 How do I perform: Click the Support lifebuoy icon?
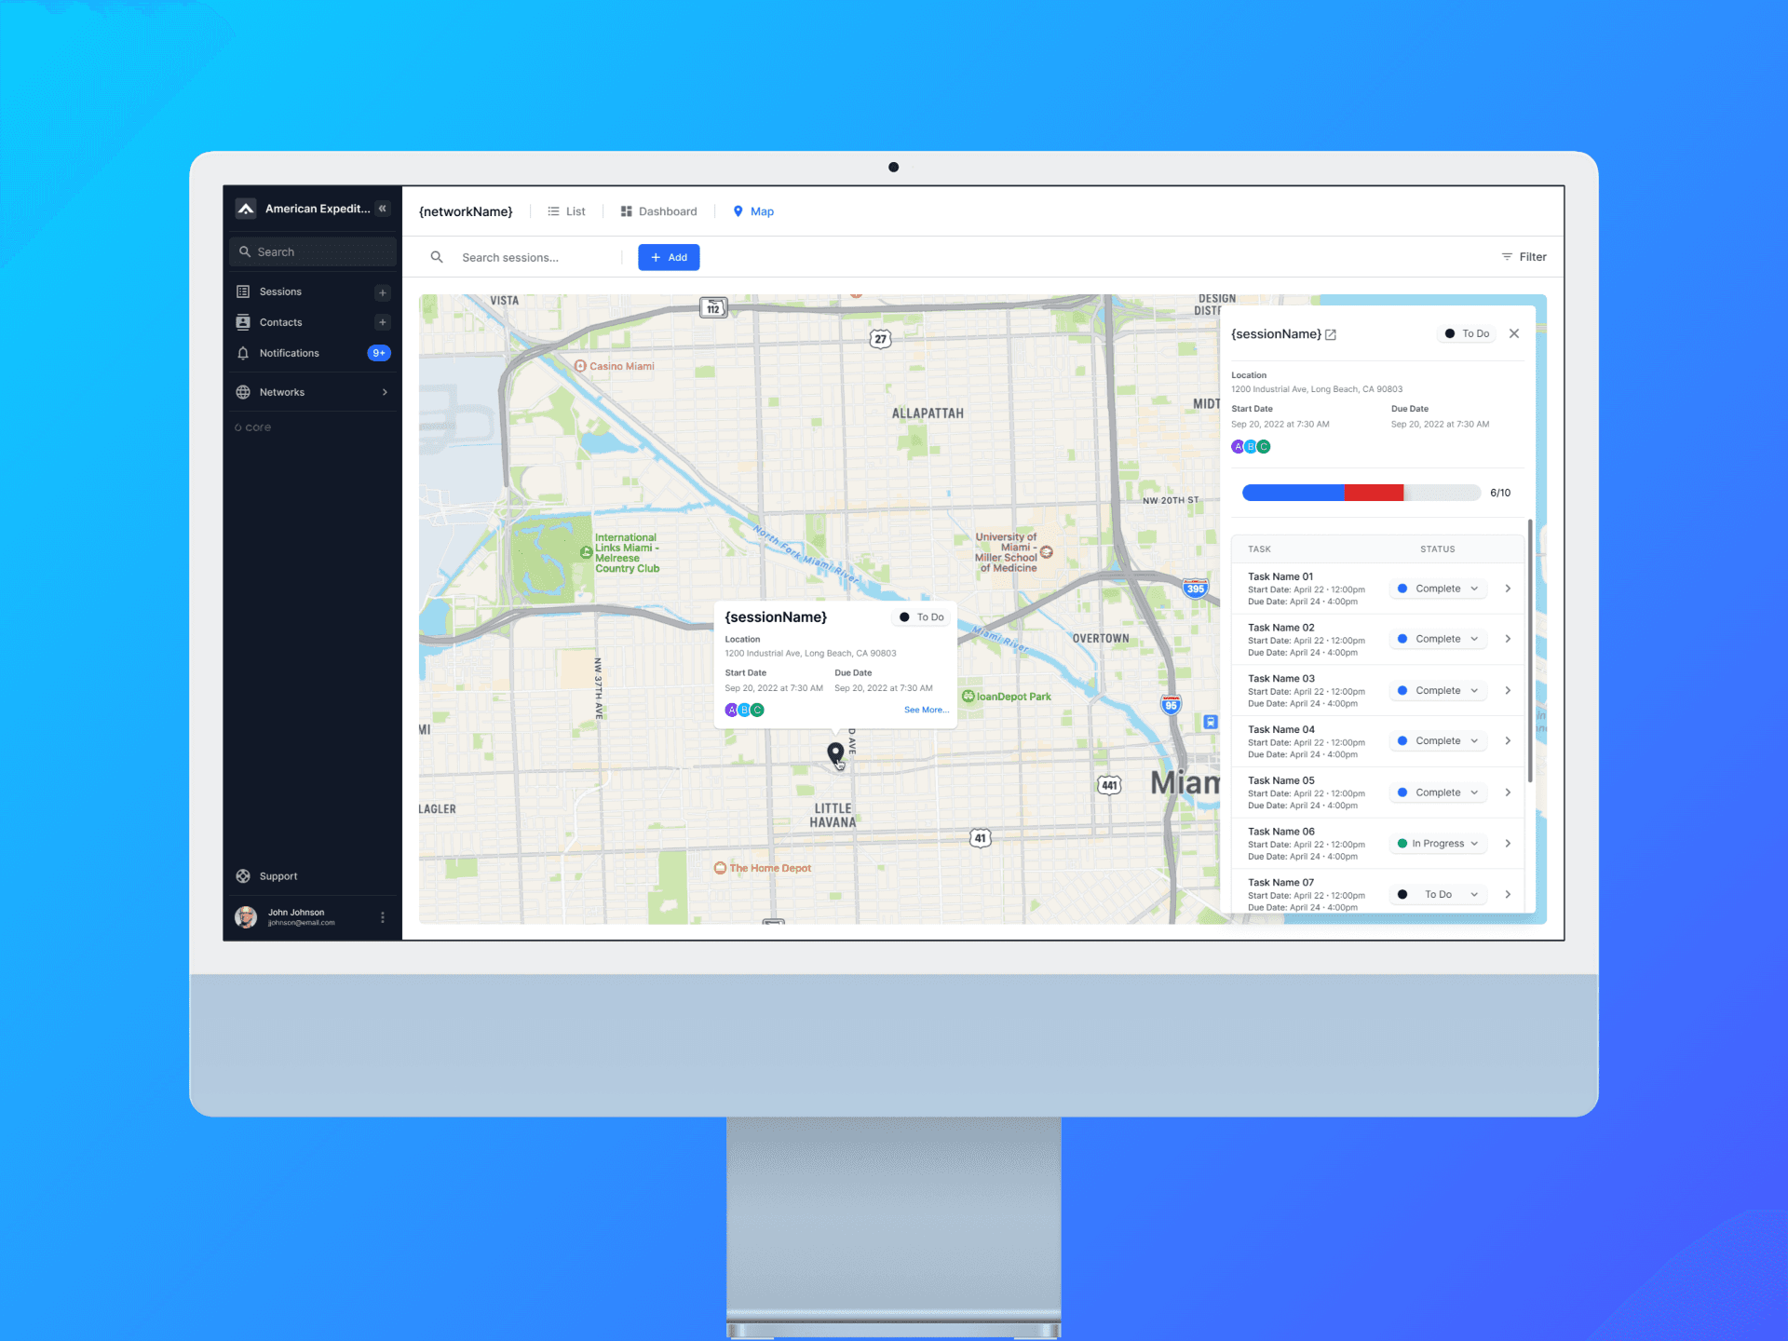[x=243, y=876]
